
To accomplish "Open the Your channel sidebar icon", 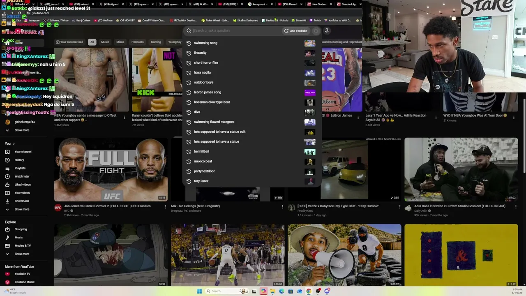I will coord(7,152).
